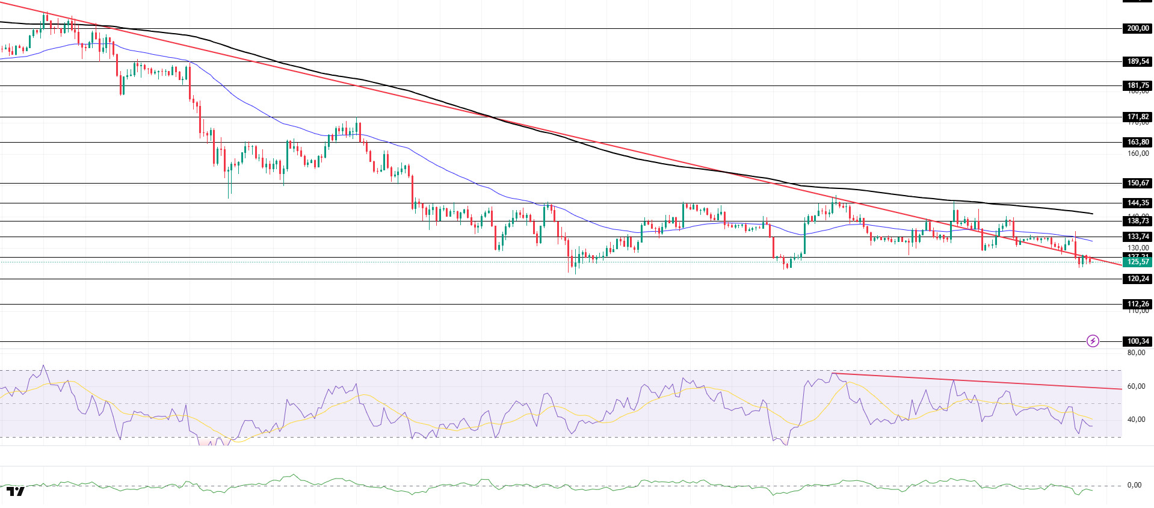
Task: Select the 100,34 price level label
Action: point(1137,341)
